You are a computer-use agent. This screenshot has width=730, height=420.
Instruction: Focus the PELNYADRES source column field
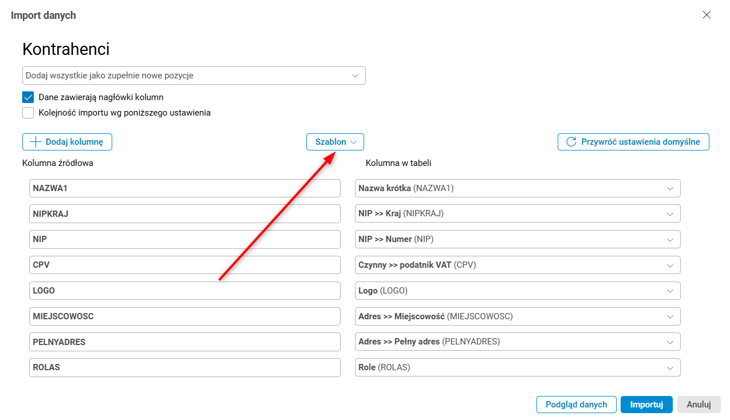point(184,342)
